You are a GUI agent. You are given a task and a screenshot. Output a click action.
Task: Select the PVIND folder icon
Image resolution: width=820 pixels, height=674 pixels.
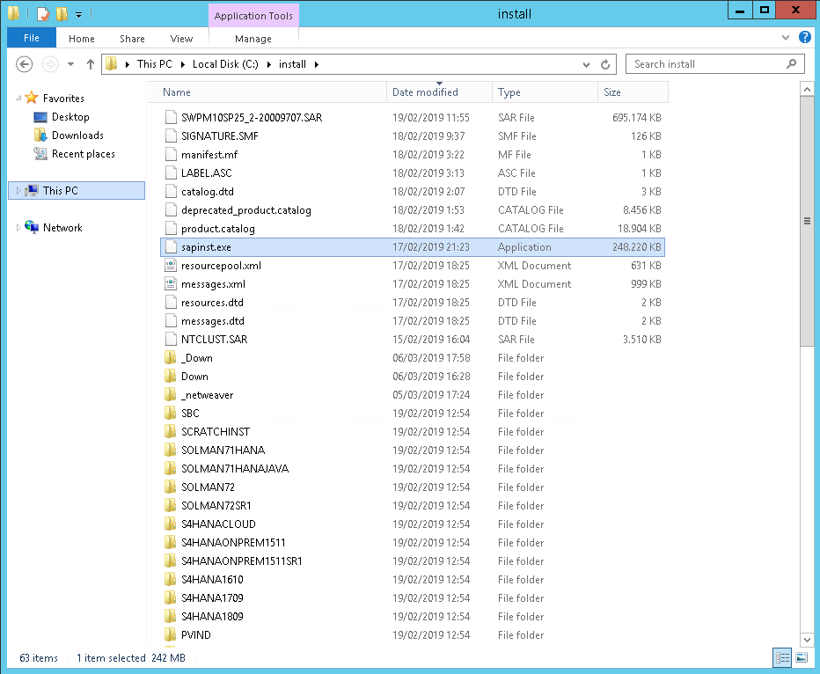click(x=171, y=634)
